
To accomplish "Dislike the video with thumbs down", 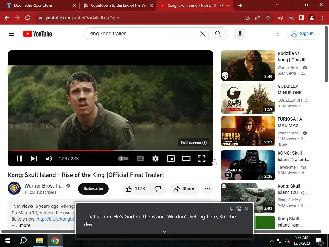I will tap(158, 188).
